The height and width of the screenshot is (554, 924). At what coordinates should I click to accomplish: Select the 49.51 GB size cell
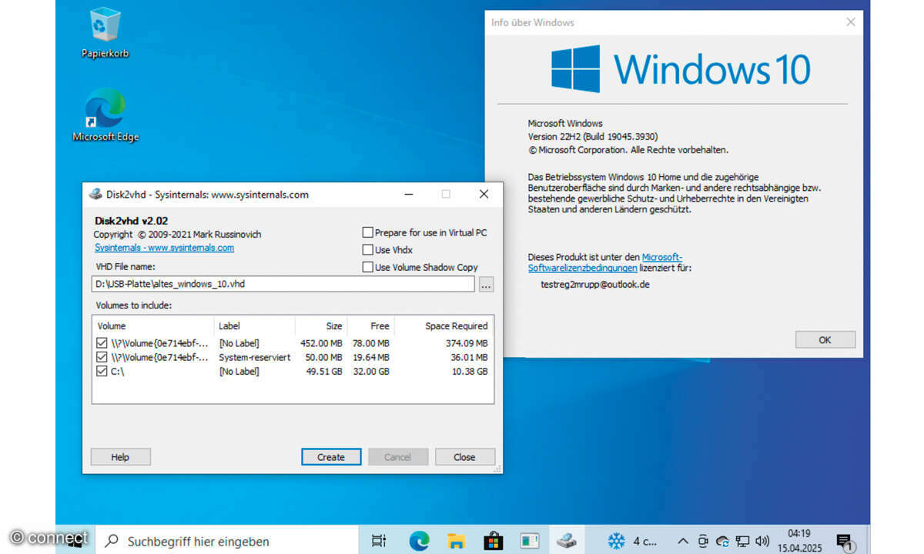tap(326, 371)
